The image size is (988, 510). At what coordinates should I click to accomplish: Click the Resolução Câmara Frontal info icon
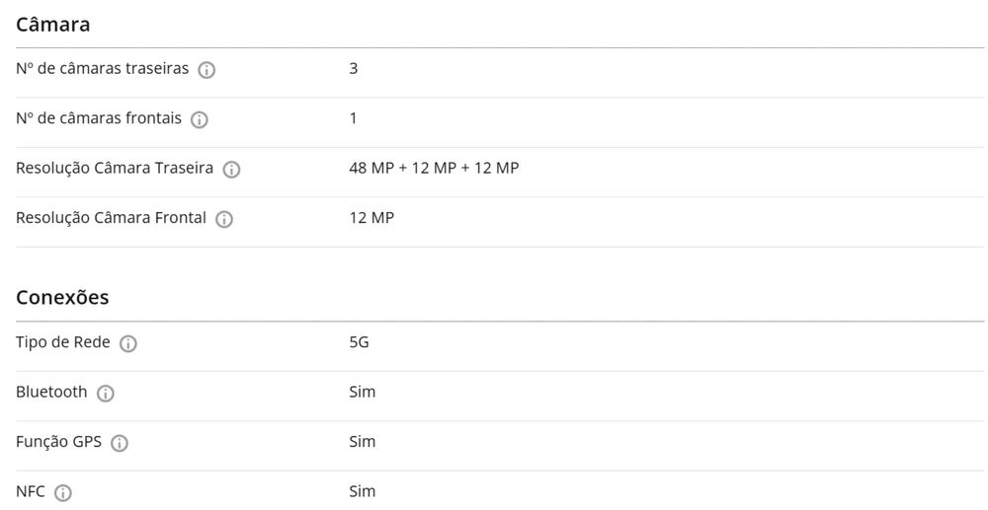tap(224, 219)
